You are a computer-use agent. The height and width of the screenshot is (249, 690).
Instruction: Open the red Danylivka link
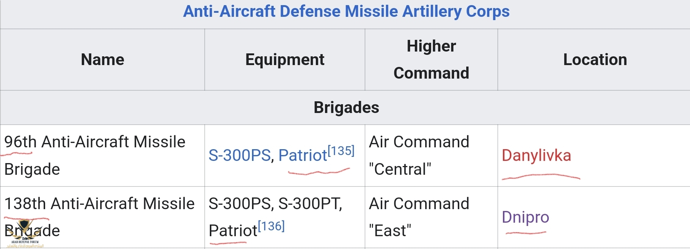click(x=536, y=155)
